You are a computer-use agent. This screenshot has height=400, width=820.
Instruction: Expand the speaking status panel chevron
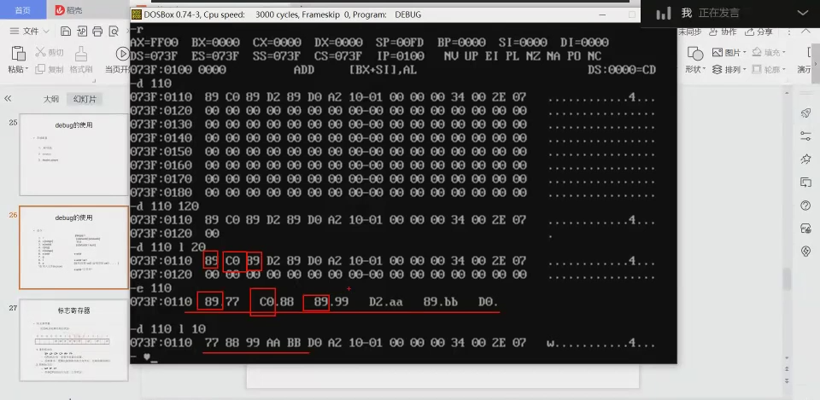click(x=803, y=13)
